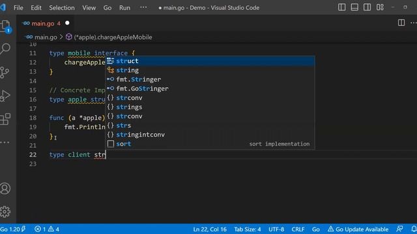Viewport: 417px width, 234px height.
Task: Choose the string suggestion
Action: pos(210,70)
